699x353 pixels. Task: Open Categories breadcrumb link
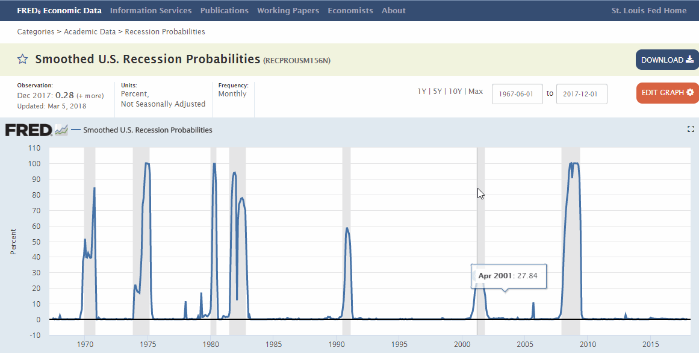(x=36, y=32)
